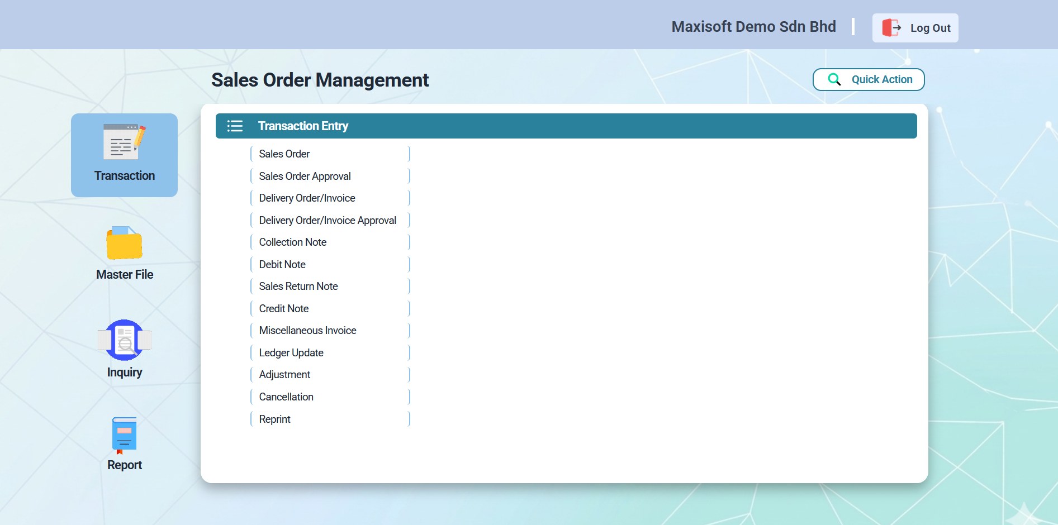Select the Reprint entry
This screenshot has height=525, width=1058.
pyautogui.click(x=330, y=419)
